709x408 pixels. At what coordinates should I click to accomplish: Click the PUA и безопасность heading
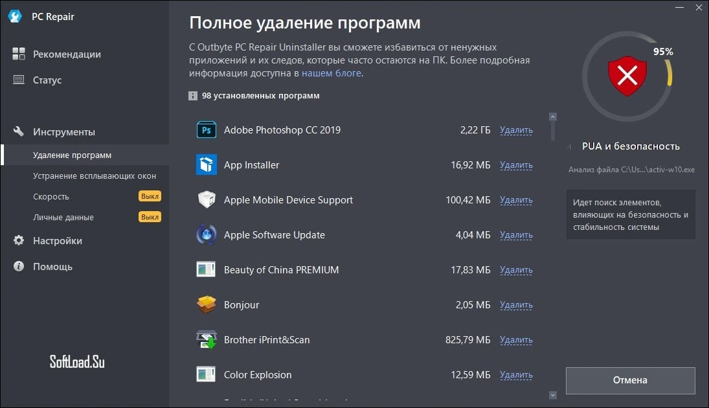(631, 146)
